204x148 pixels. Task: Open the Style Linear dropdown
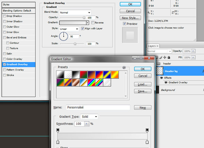tap(69, 29)
